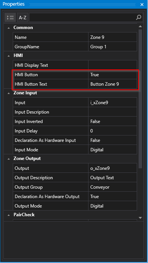Click the Properties panel title

pyautogui.click(x=14, y=4)
